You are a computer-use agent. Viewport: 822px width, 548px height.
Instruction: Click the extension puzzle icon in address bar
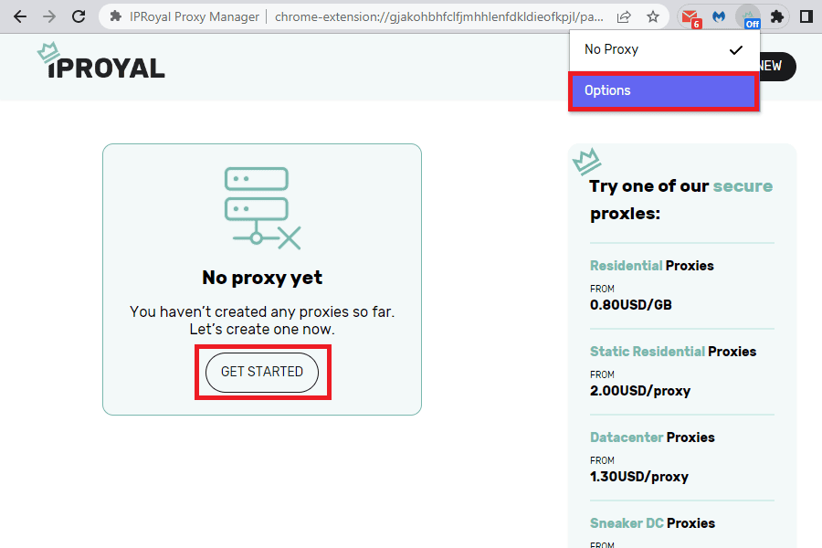pyautogui.click(x=115, y=16)
